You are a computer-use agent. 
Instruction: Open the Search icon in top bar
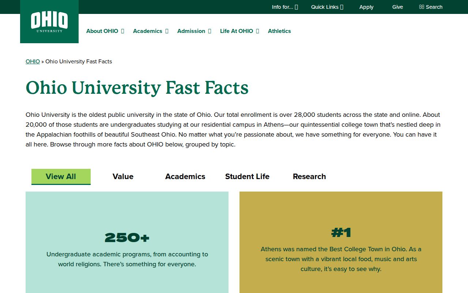coord(431,7)
